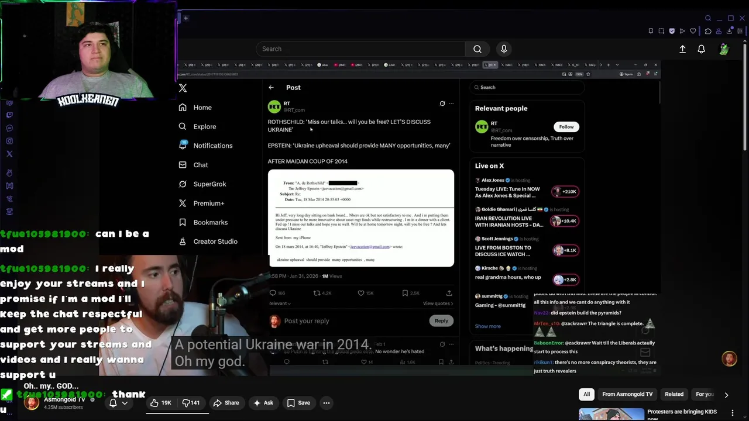The height and width of the screenshot is (421, 749).
Task: Focus the YouTube search field
Action: [360, 49]
